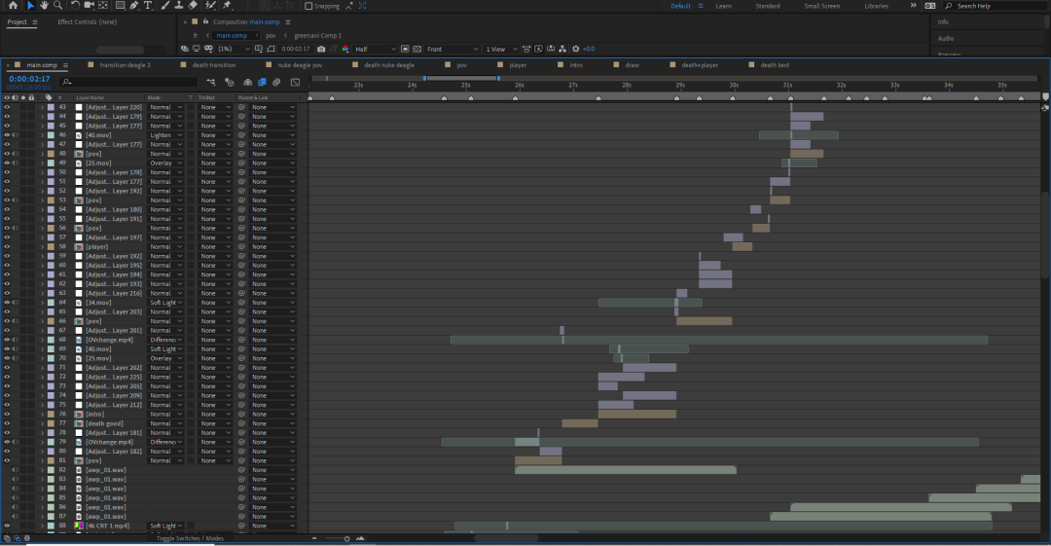Switch to the intro timeline tab
1051x546 pixels.
(576, 65)
